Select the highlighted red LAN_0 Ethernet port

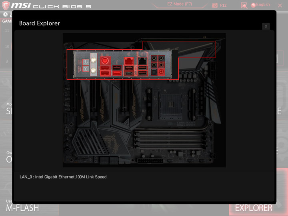coord(129,61)
